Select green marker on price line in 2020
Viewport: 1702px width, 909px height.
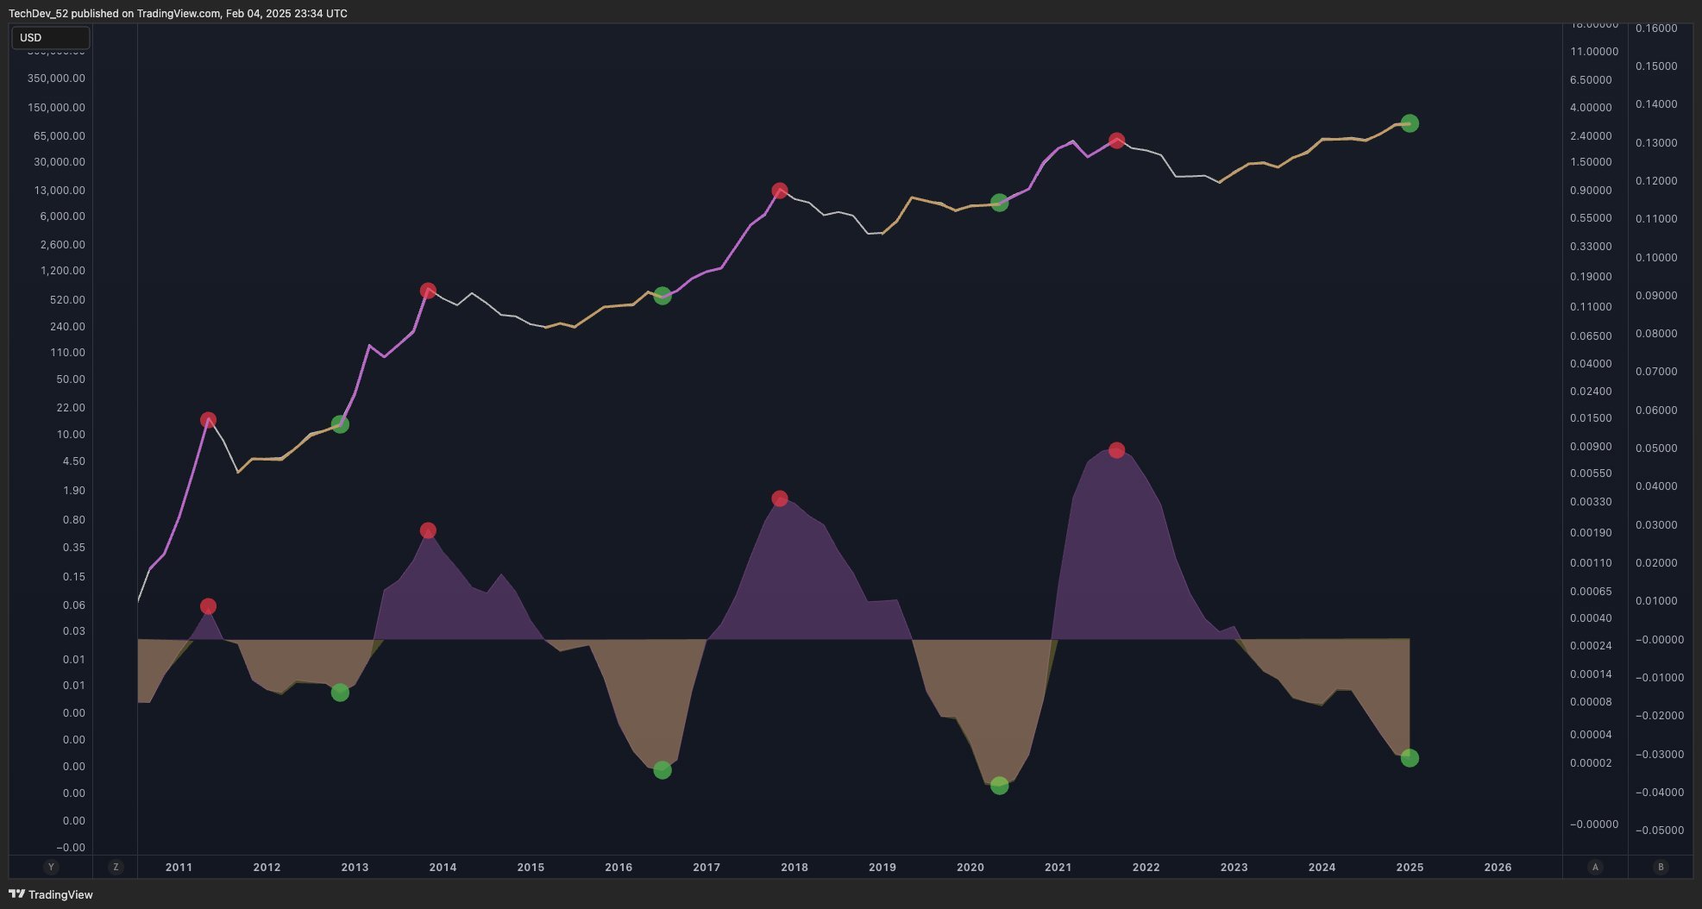(x=999, y=203)
